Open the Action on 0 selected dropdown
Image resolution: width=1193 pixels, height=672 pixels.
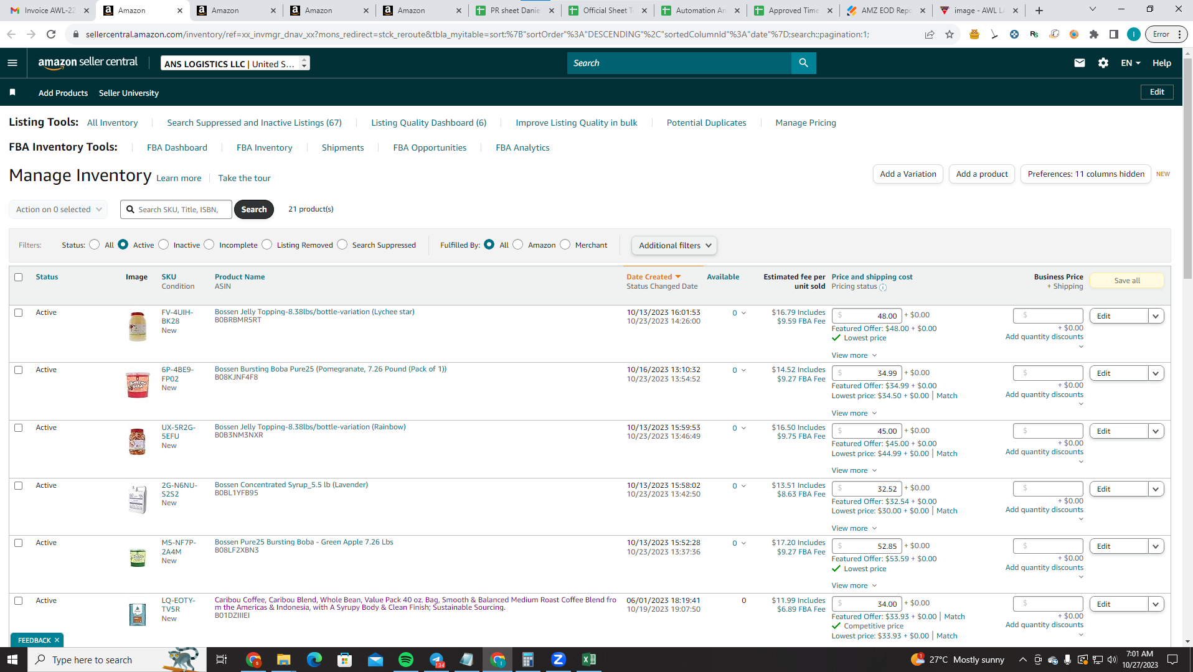click(x=59, y=210)
